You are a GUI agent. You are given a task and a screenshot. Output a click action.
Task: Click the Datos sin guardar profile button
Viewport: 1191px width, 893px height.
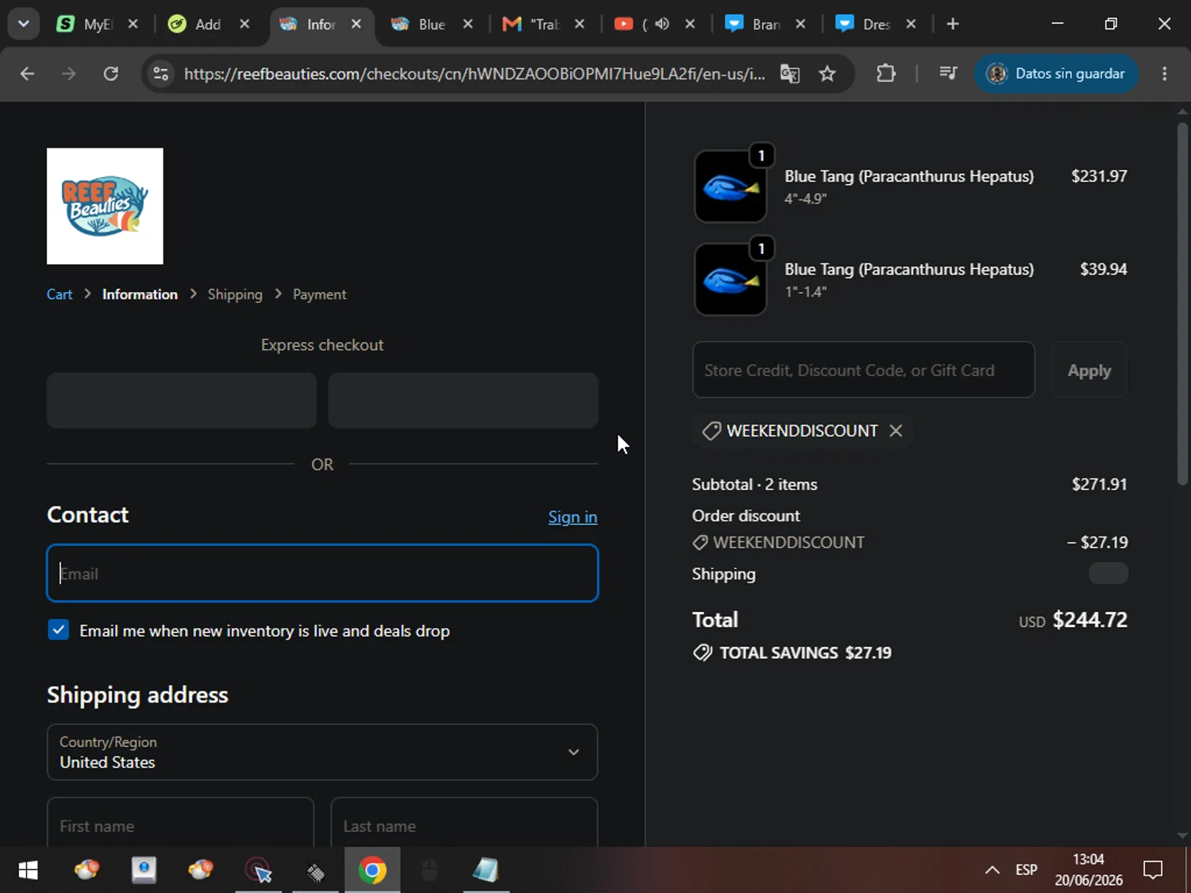tap(1056, 74)
